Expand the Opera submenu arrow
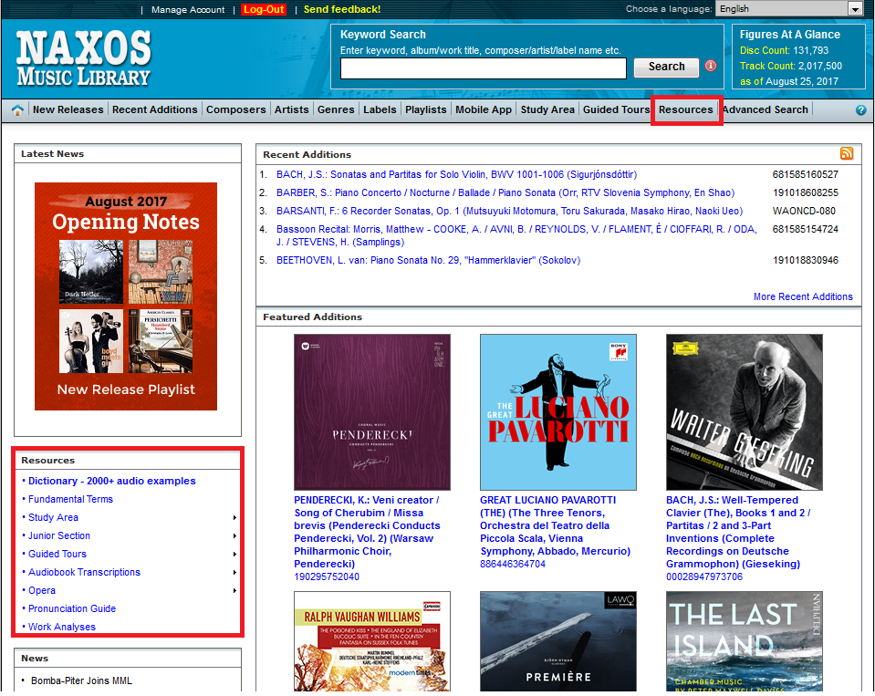 pyautogui.click(x=234, y=591)
